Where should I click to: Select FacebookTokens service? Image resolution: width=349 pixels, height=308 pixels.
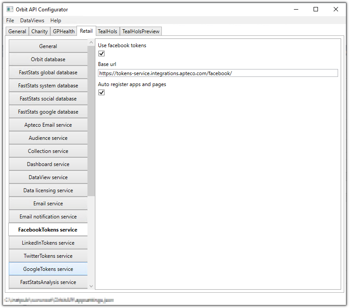click(x=48, y=230)
